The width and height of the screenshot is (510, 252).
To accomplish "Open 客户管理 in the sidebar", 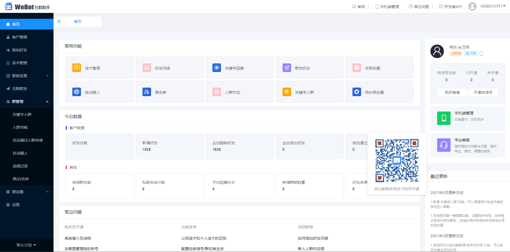I will click(27, 37).
